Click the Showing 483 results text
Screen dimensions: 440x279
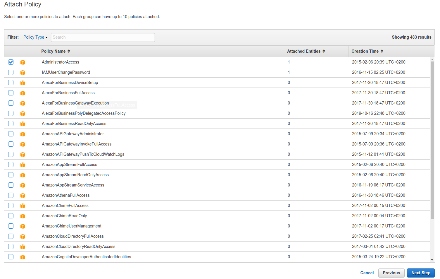pyautogui.click(x=412, y=37)
